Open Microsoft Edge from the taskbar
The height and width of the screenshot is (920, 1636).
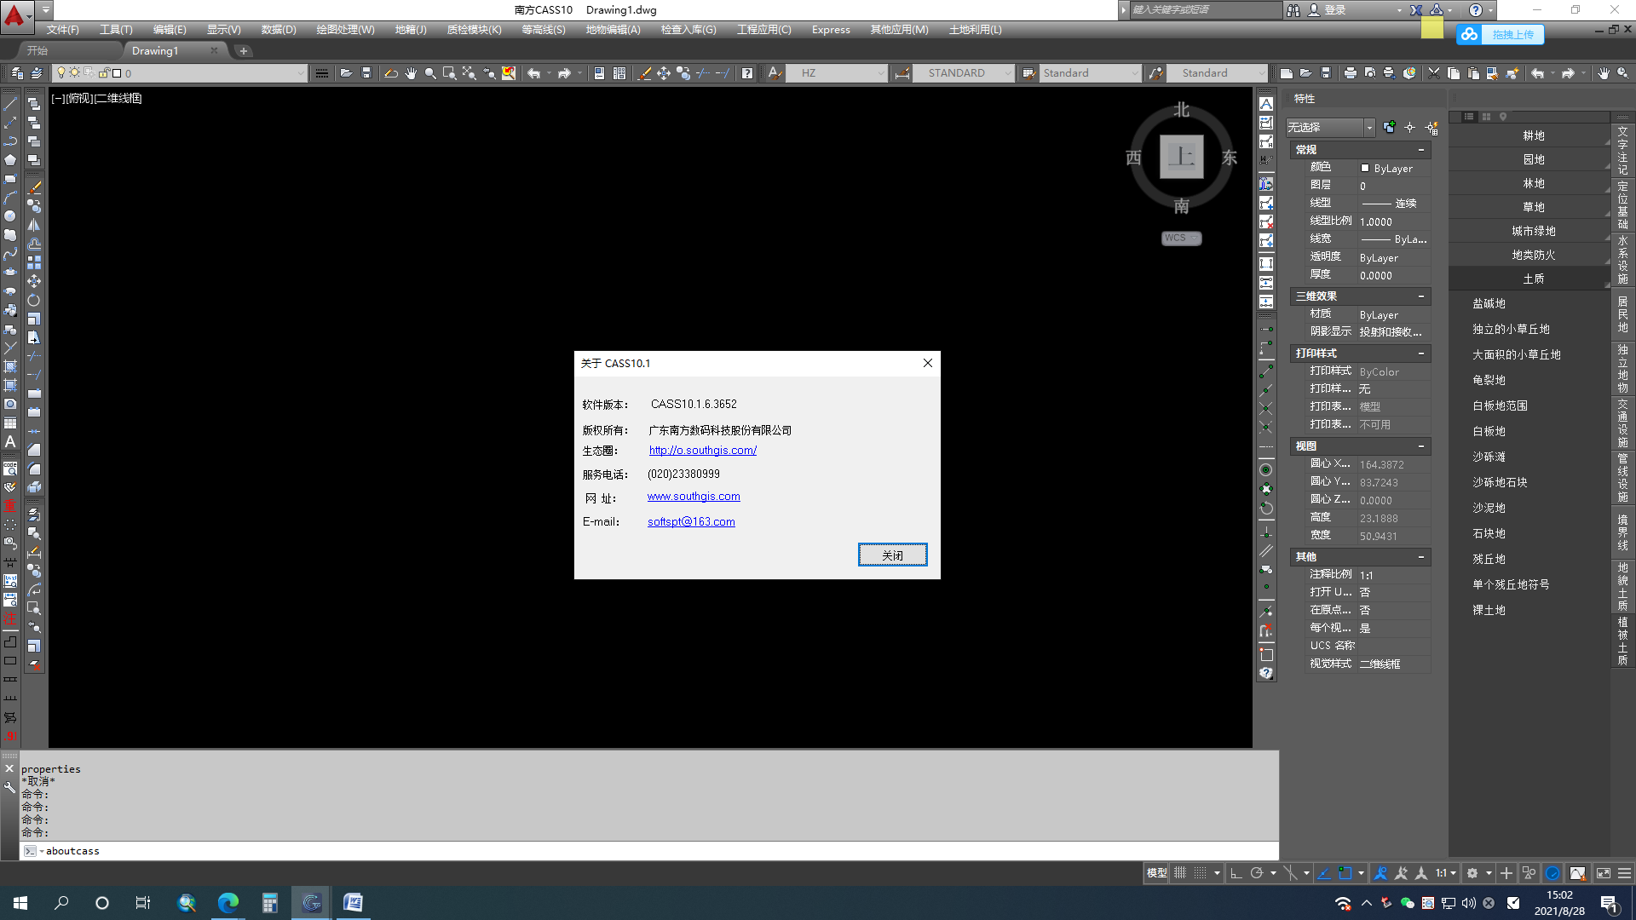point(228,903)
